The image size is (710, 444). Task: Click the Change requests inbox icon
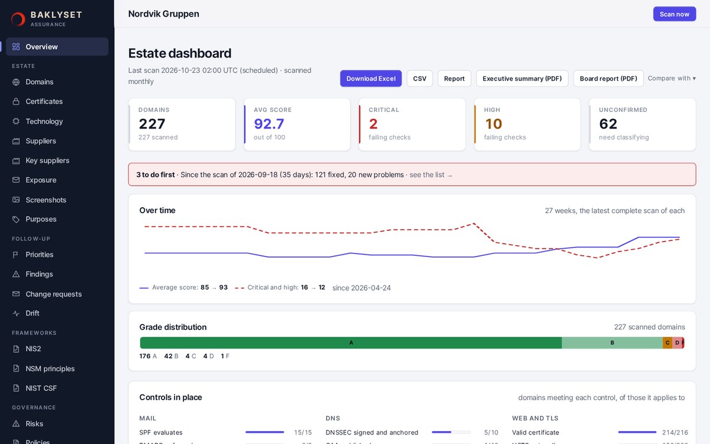tap(16, 294)
